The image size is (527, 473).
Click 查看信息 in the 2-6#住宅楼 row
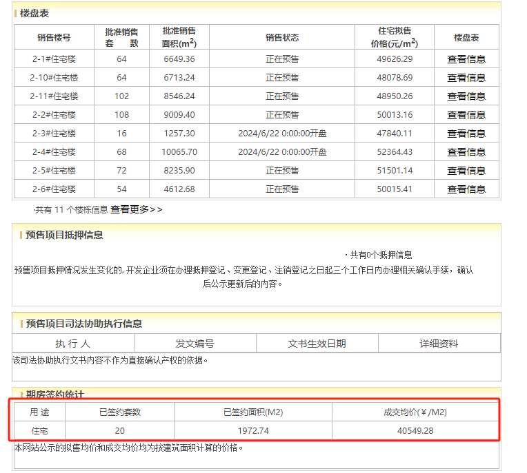[x=466, y=189]
